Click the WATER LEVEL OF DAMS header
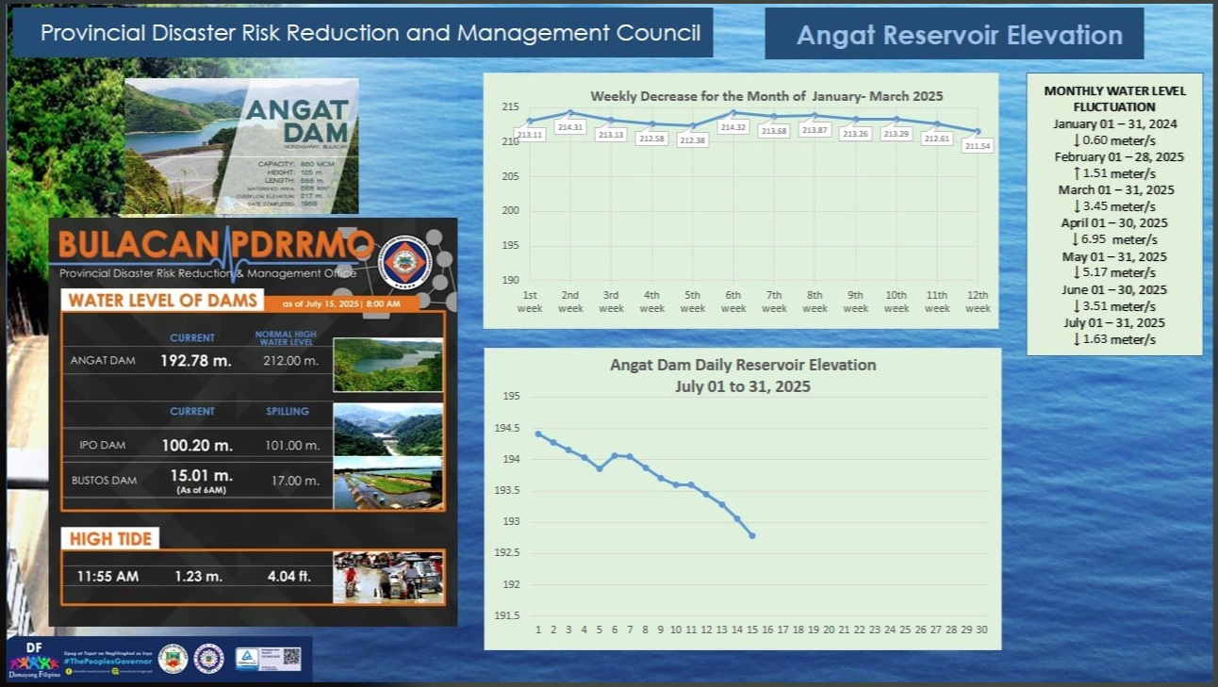This screenshot has height=687, width=1218. (163, 301)
